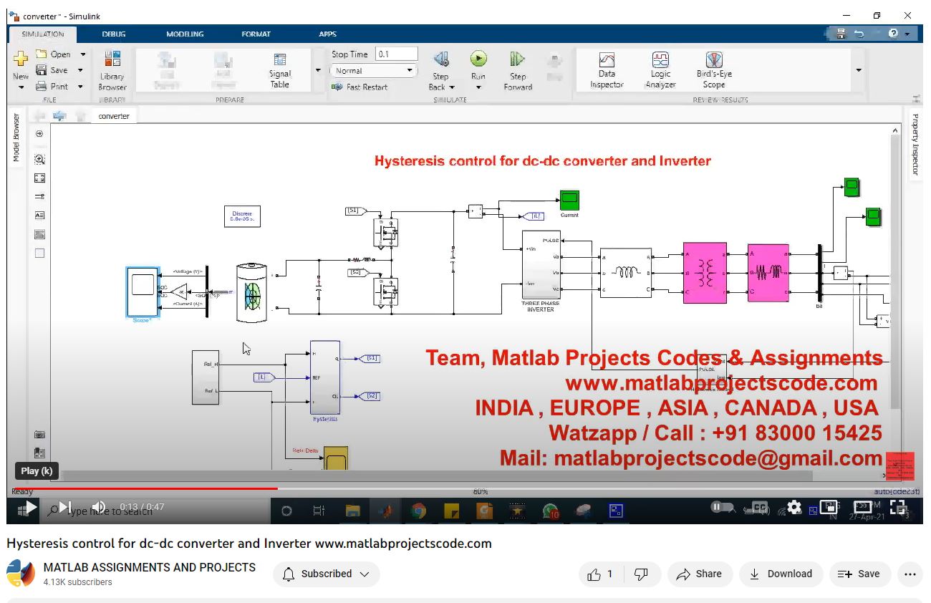Click the Fit to View palette icon
Screen dimensions: 931x603
pos(40,178)
